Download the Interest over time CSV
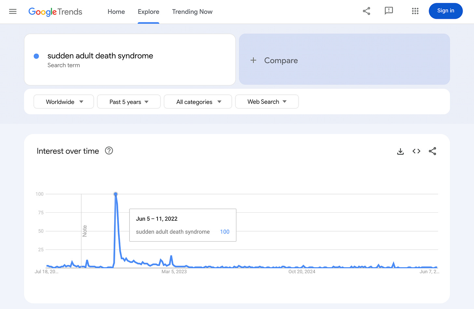The image size is (474, 309). coord(400,151)
